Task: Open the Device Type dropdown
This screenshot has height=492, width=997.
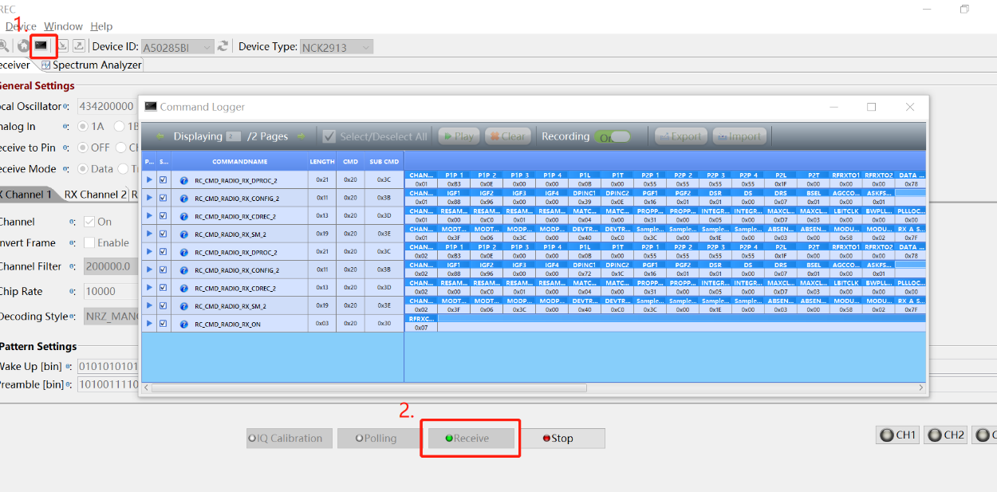Action: [365, 47]
